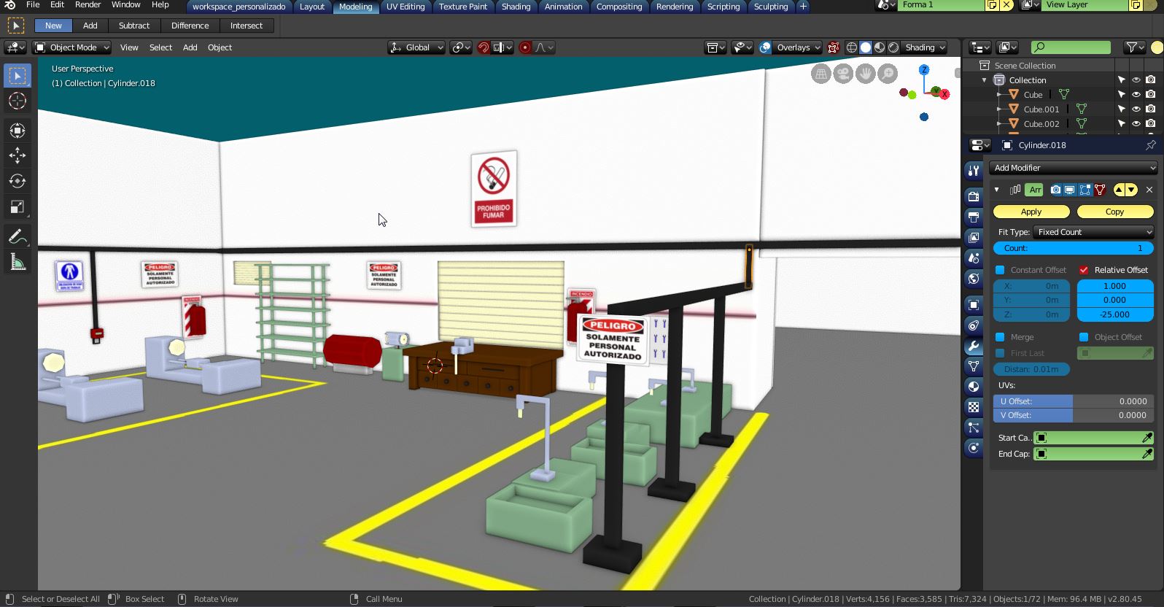Uncheck the Relative Offset checkbox

coord(1084,270)
